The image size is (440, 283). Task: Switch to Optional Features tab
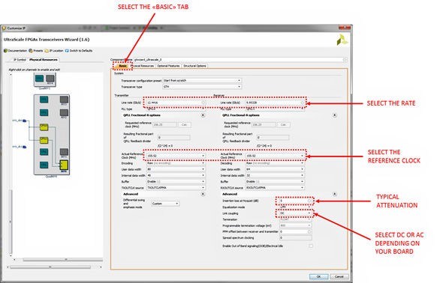pos(168,66)
